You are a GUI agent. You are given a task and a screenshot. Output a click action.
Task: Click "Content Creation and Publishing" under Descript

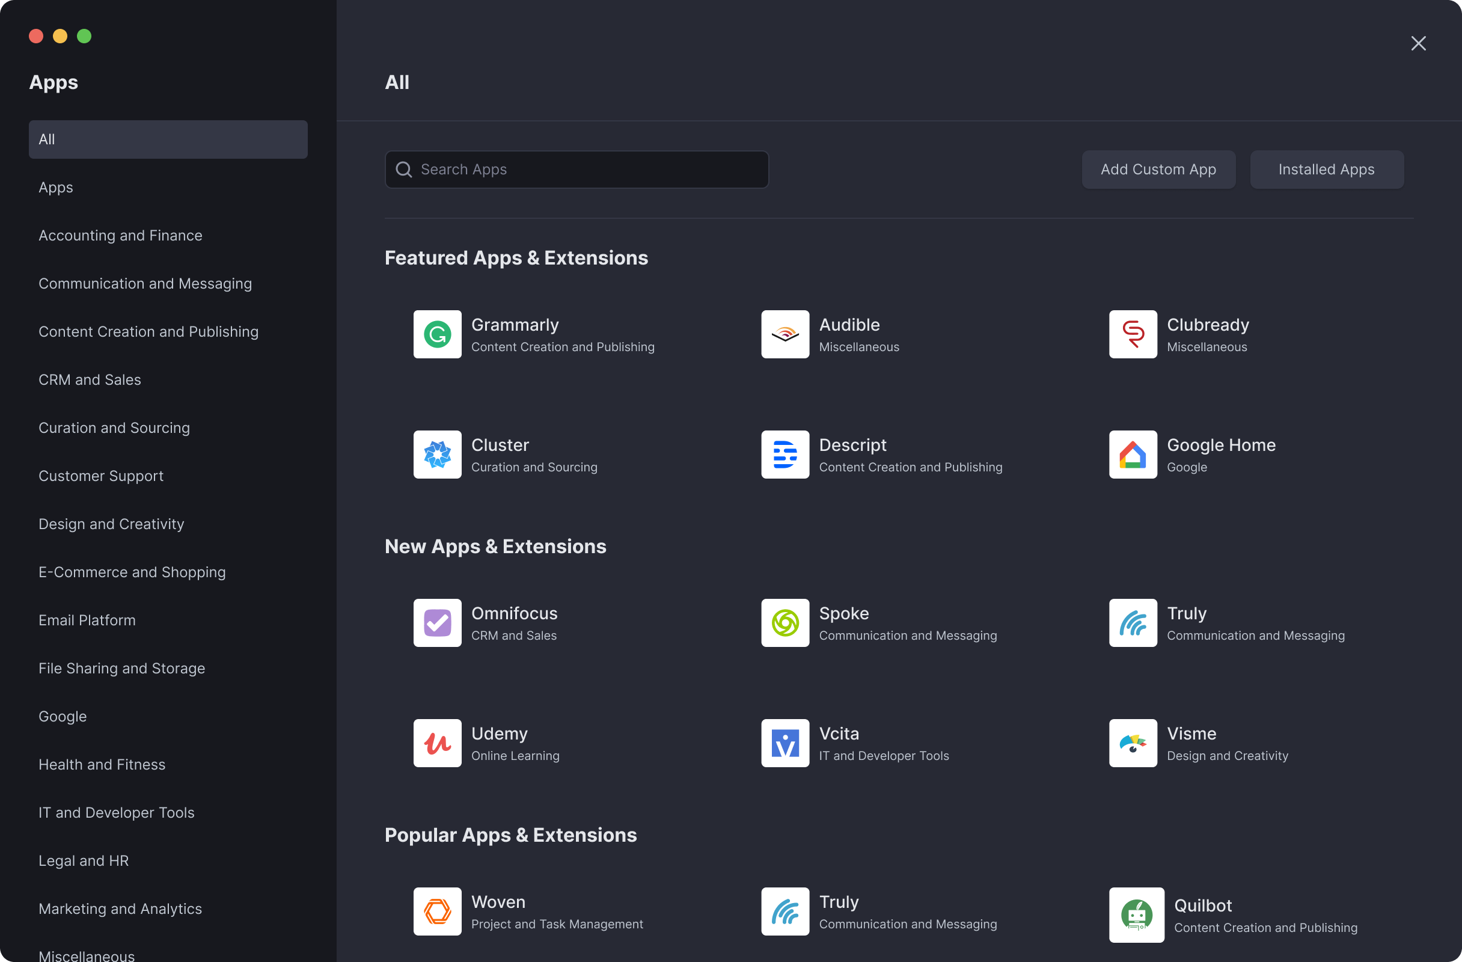(910, 468)
